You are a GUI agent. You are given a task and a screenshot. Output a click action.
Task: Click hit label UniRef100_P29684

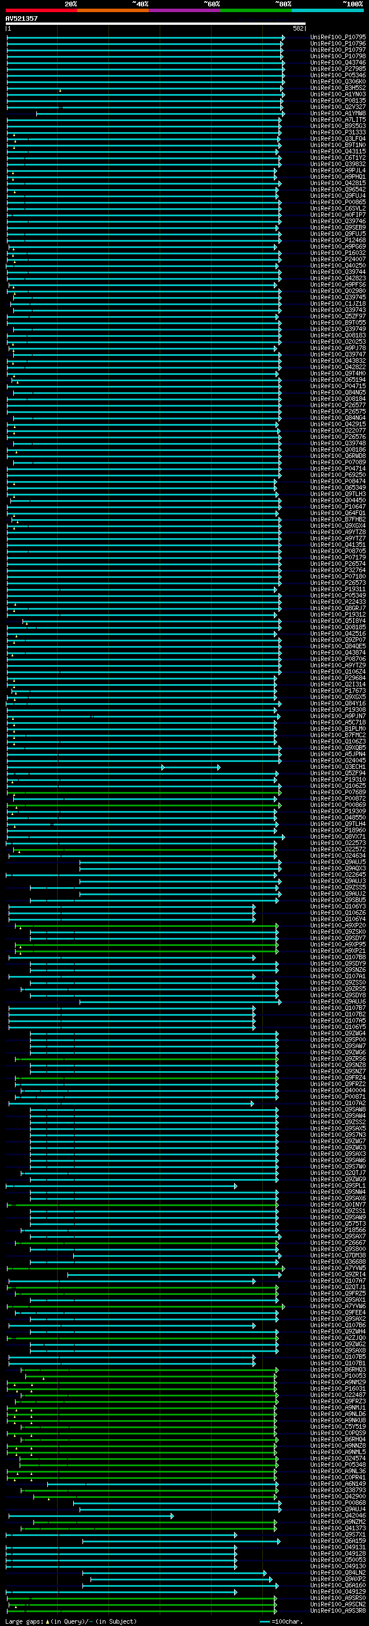pyautogui.click(x=338, y=678)
